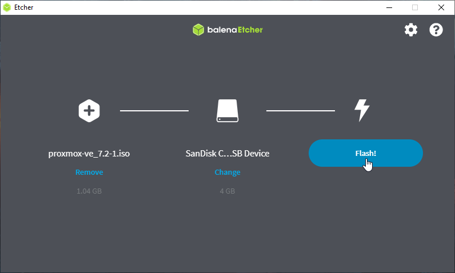
Task: Click the 4 GB drive size text
Action: [x=227, y=191]
